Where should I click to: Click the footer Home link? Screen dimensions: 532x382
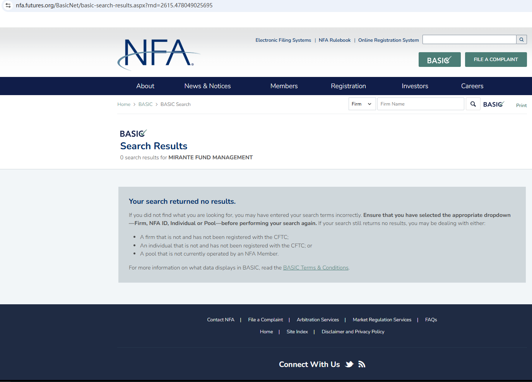[x=266, y=332]
